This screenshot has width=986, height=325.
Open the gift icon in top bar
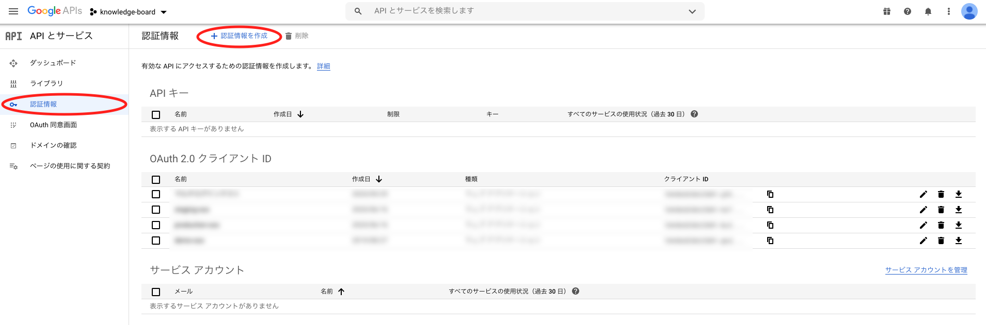887,11
